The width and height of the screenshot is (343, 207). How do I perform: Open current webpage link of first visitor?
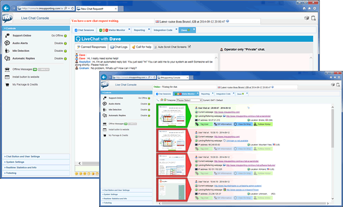pos(227,112)
